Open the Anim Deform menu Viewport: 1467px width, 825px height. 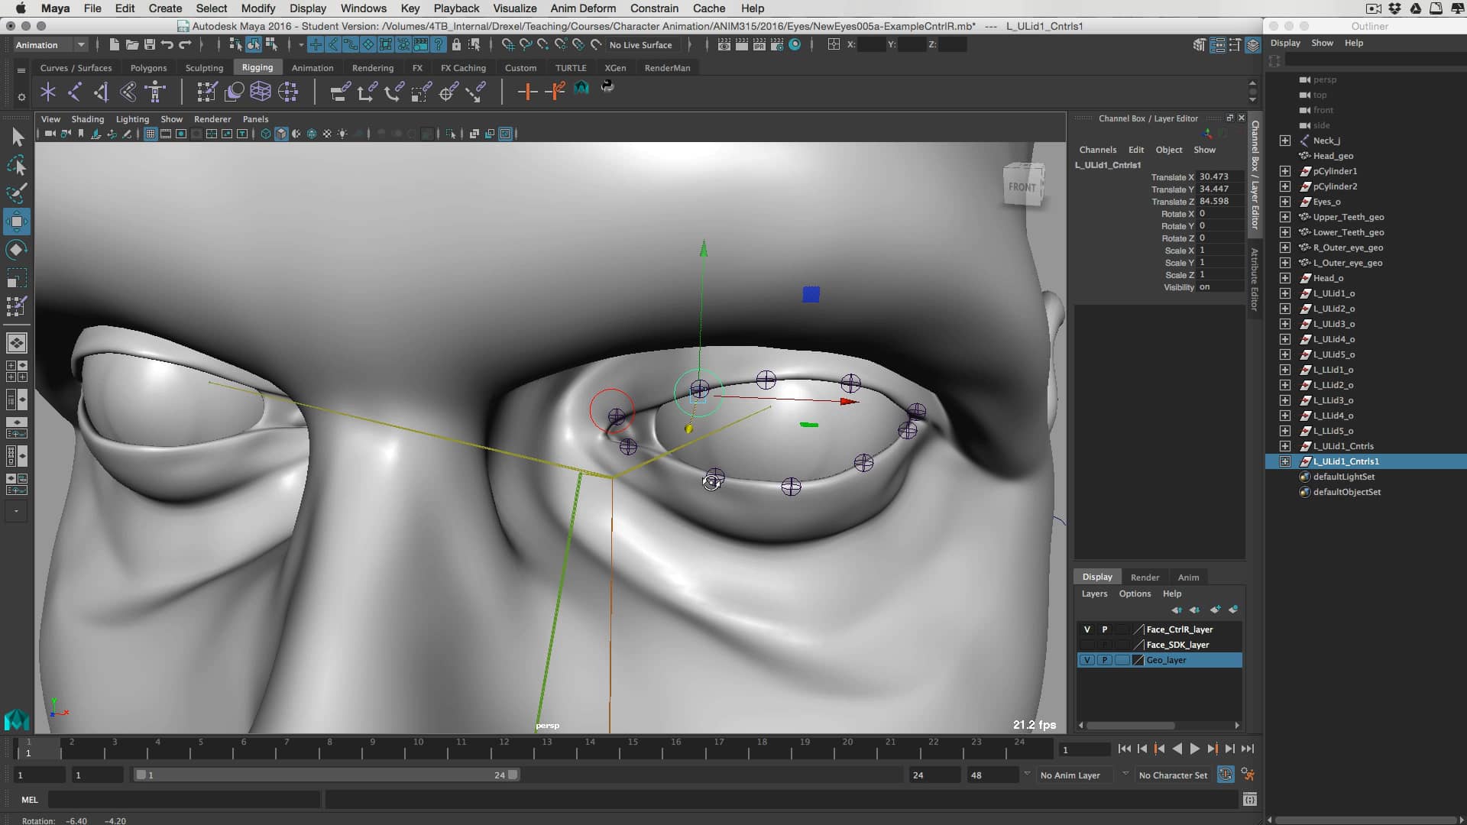pyautogui.click(x=583, y=8)
